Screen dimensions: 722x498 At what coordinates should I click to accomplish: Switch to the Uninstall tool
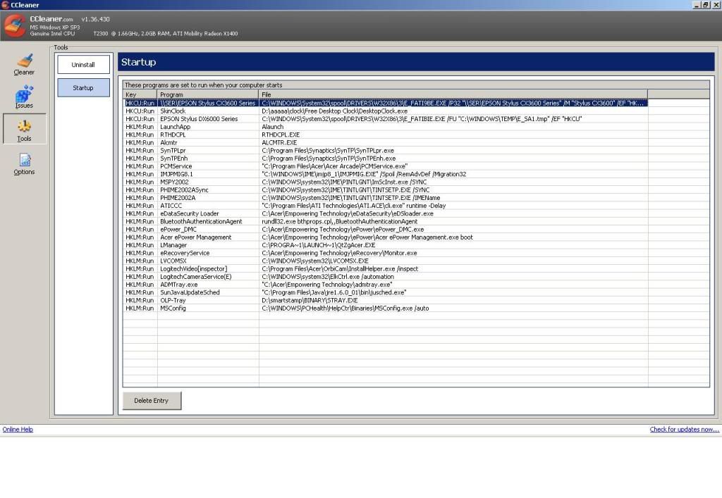[x=83, y=65]
